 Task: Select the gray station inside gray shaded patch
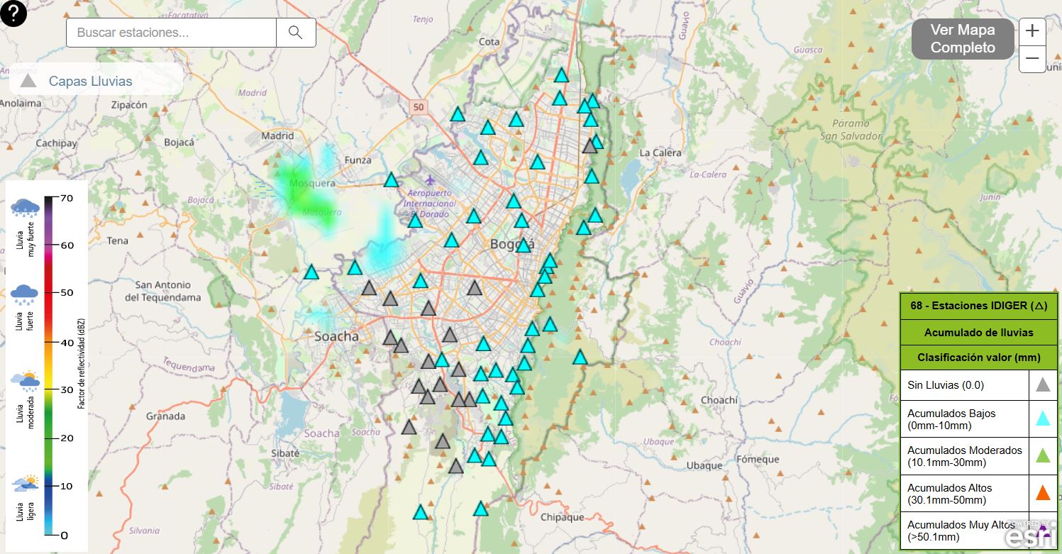[x=443, y=441]
